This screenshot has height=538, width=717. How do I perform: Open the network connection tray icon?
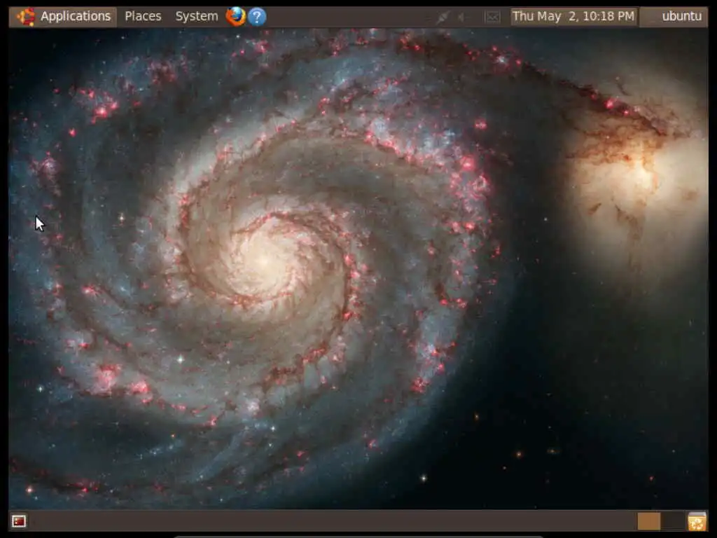pos(443,18)
